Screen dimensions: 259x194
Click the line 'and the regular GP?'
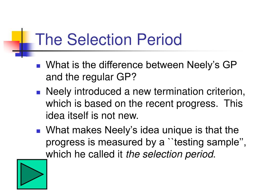(91, 77)
